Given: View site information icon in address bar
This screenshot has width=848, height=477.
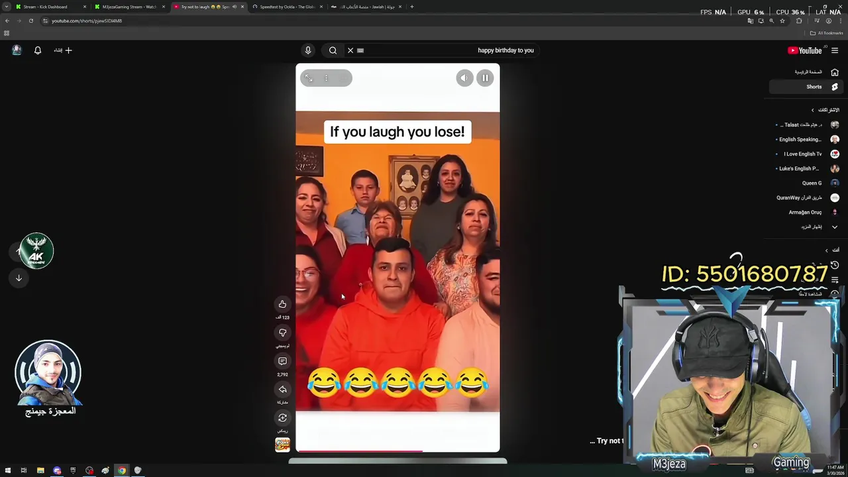Looking at the screenshot, I should click(x=45, y=21).
